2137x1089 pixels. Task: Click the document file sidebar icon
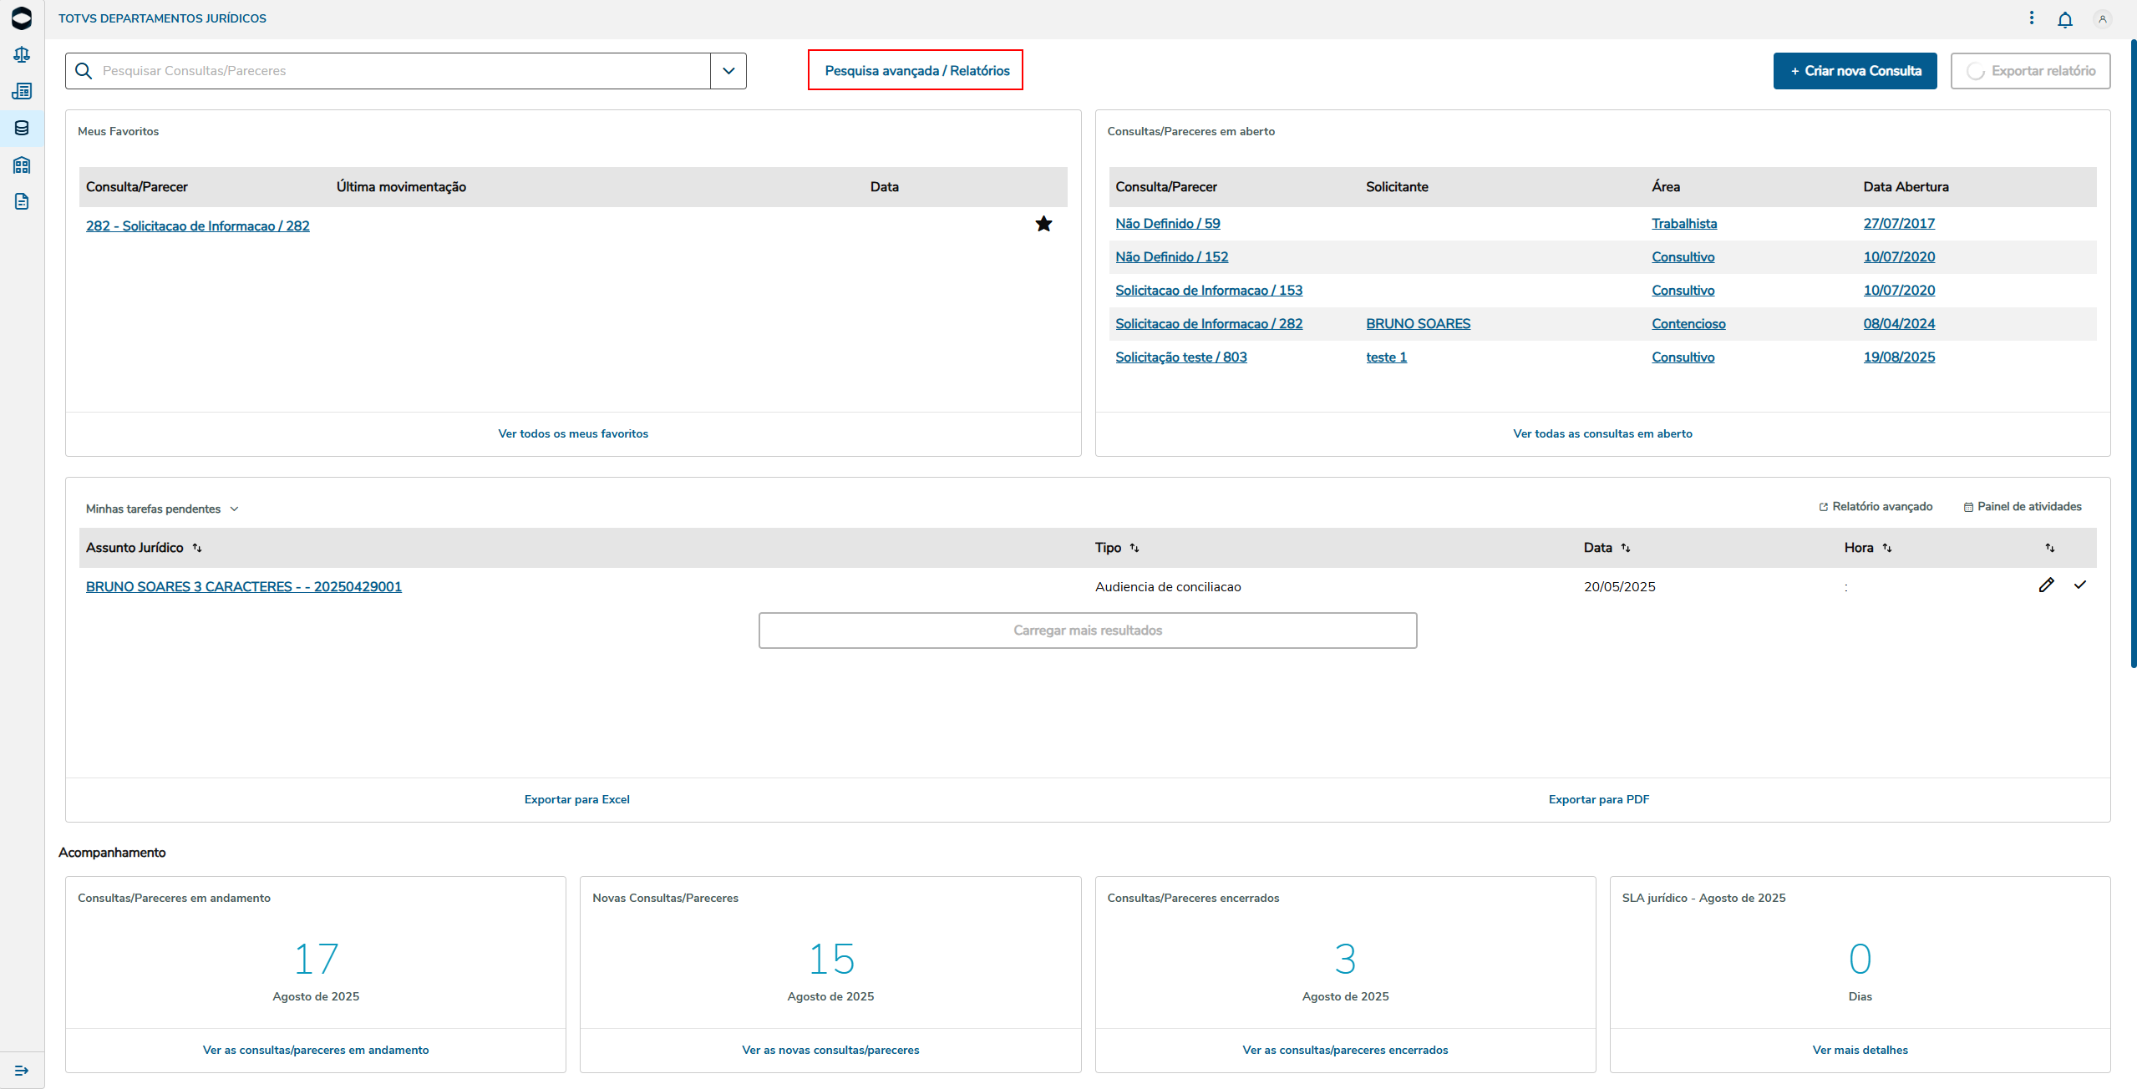tap(22, 201)
